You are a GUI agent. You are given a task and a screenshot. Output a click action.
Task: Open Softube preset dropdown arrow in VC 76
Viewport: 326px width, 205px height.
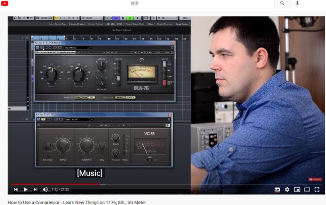click(x=119, y=125)
